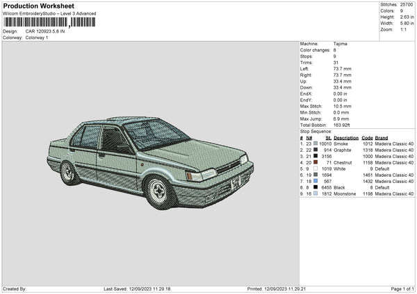Click the Moonstone color swatch
Image resolution: width=417 pixels, height=294 pixels.
click(316, 193)
